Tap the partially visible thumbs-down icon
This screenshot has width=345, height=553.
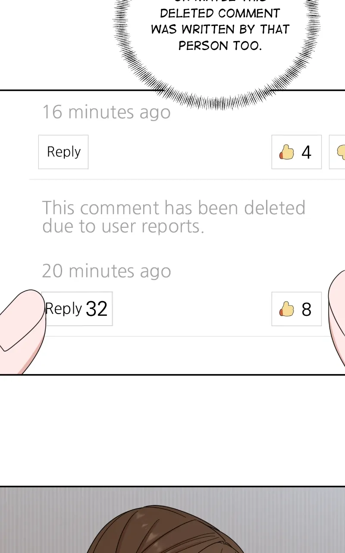(x=341, y=152)
